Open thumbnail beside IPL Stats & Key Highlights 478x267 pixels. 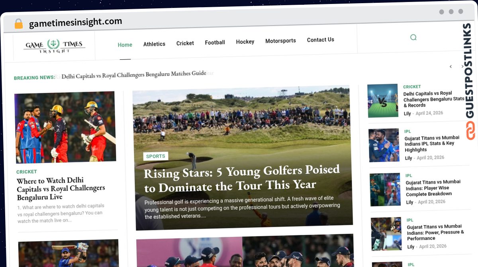click(384, 145)
